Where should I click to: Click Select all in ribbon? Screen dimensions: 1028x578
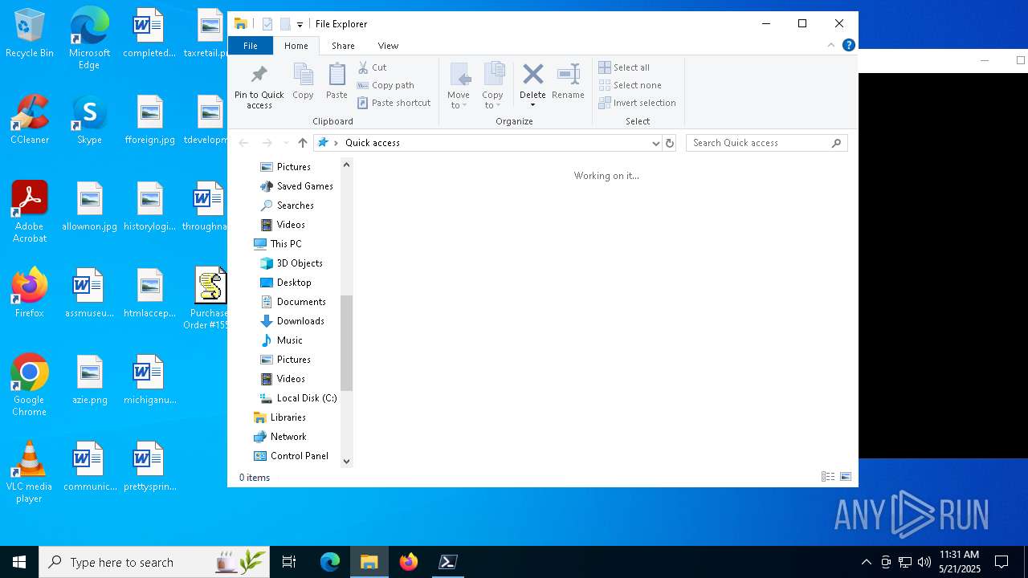(x=624, y=67)
